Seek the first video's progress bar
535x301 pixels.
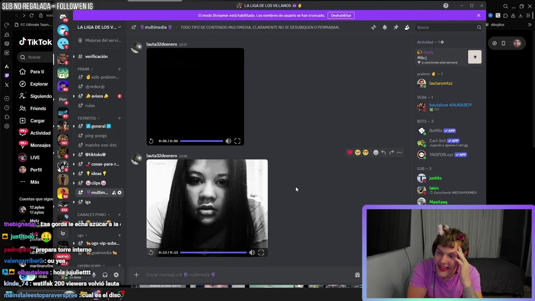[x=201, y=141]
